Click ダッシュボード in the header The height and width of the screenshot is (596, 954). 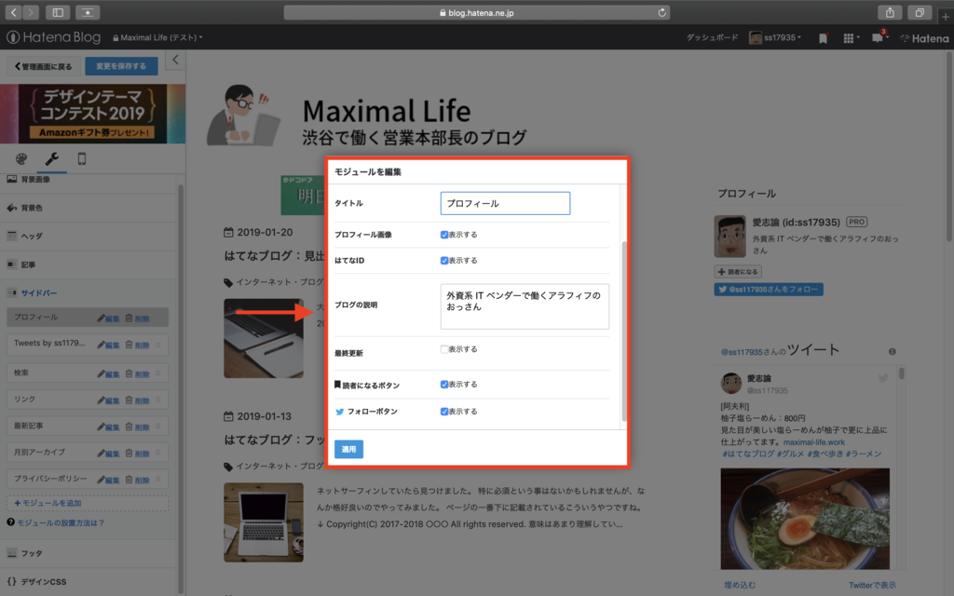[712, 37]
